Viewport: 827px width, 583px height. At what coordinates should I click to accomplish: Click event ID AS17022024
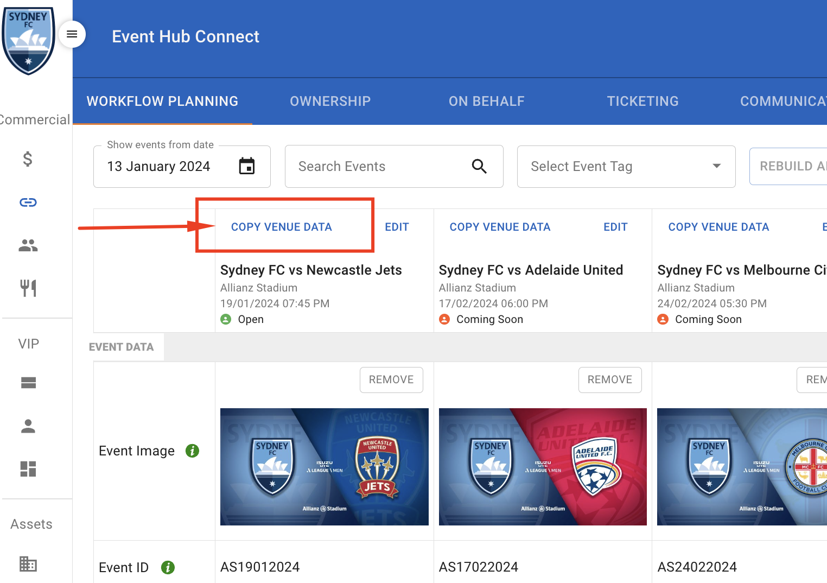point(479,567)
